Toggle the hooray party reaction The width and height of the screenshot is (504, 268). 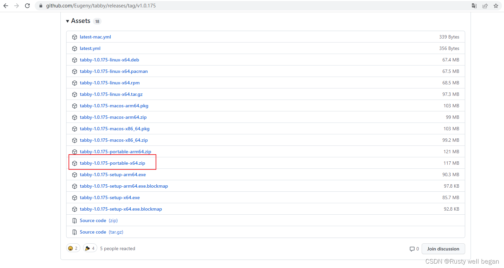[90, 248]
